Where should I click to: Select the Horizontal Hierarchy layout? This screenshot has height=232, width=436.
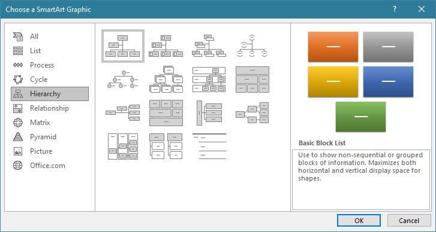pos(252,112)
